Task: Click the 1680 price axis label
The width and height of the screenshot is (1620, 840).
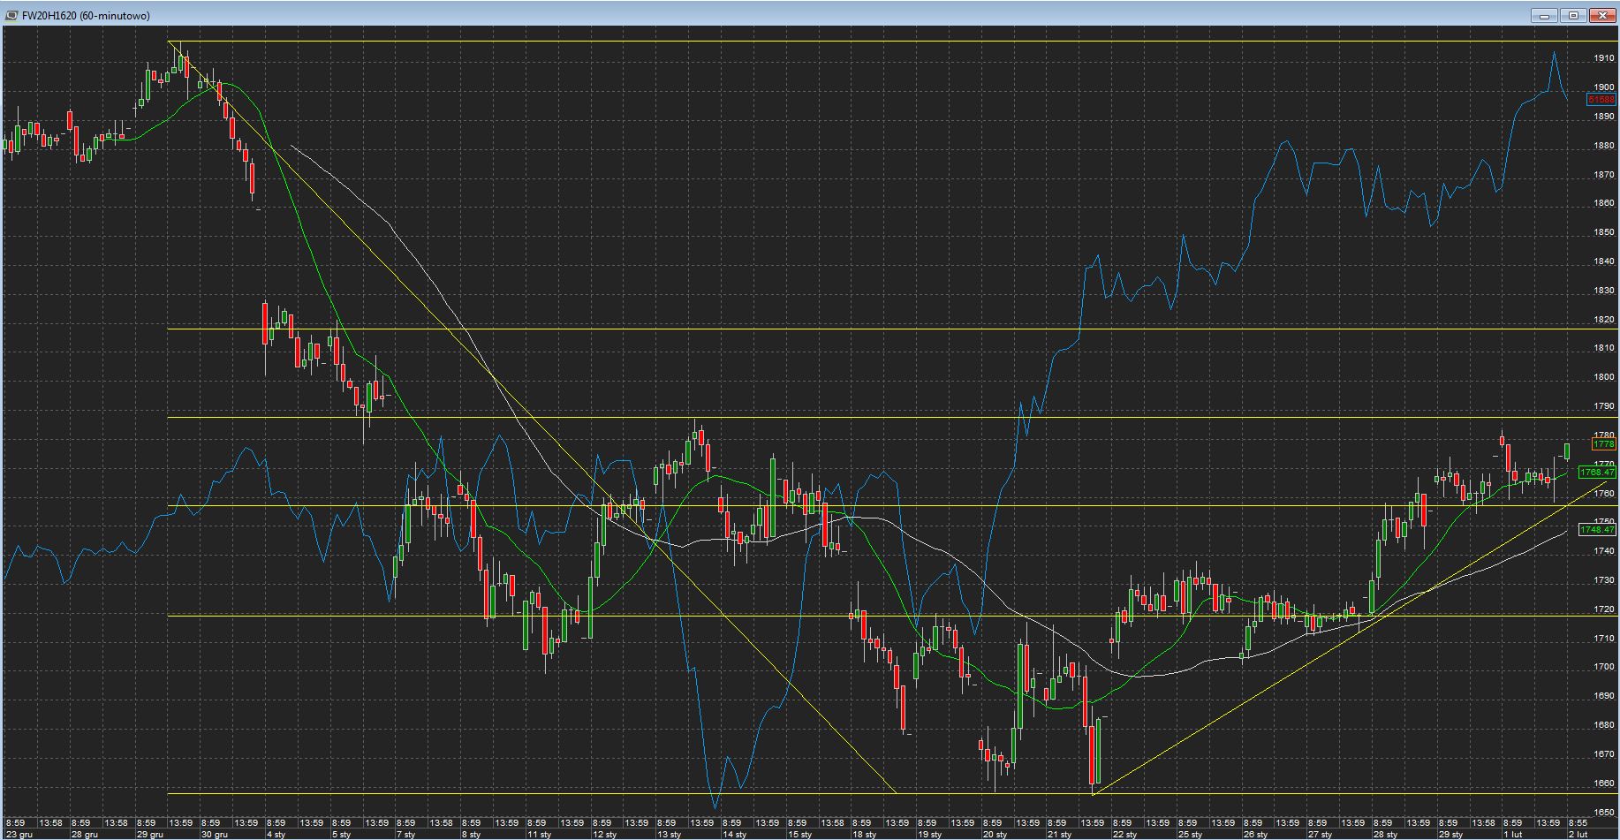Action: (x=1604, y=725)
